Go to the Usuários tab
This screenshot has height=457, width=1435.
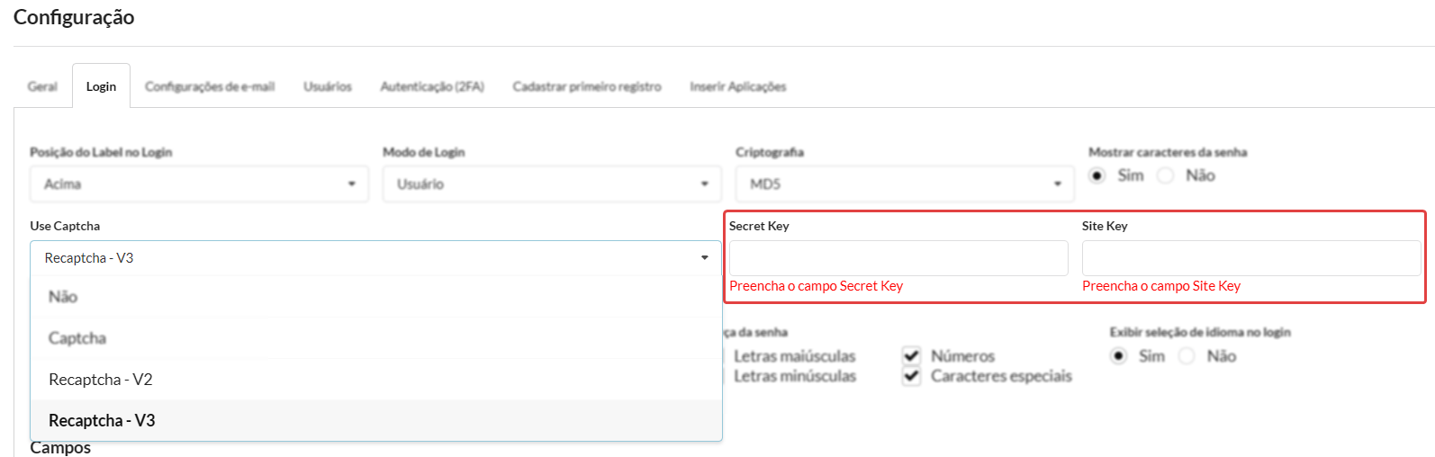coord(328,86)
